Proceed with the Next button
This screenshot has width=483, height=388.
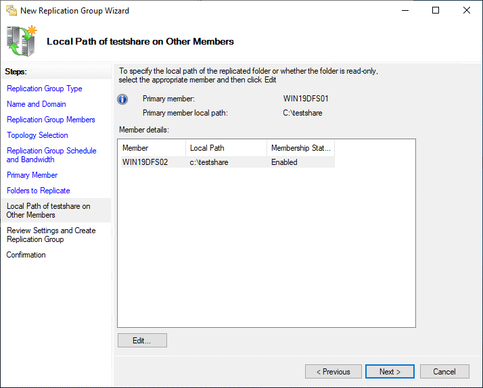coord(390,372)
